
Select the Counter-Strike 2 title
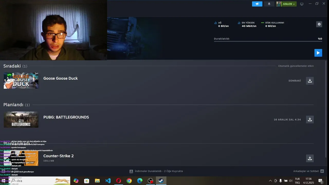pos(58,156)
